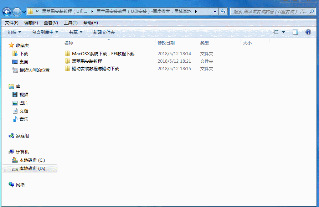The width and height of the screenshot is (319, 207).
Task: Click the 音乐 music note icon
Action: [x=15, y=119]
